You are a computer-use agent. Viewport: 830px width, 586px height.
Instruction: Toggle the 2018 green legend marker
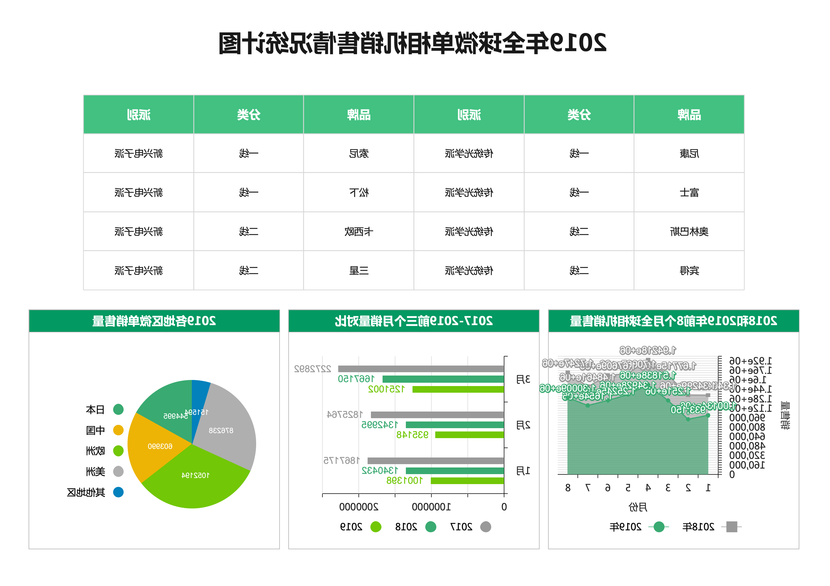coord(431,527)
